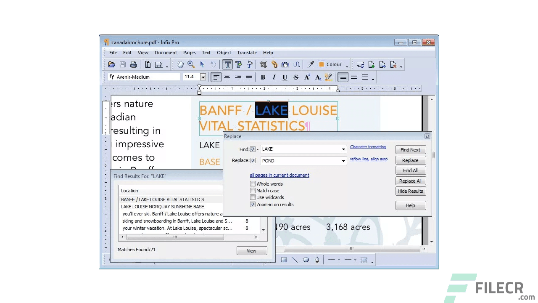Select the Hand pan tool
The height and width of the screenshot is (303, 538).
pyautogui.click(x=180, y=64)
